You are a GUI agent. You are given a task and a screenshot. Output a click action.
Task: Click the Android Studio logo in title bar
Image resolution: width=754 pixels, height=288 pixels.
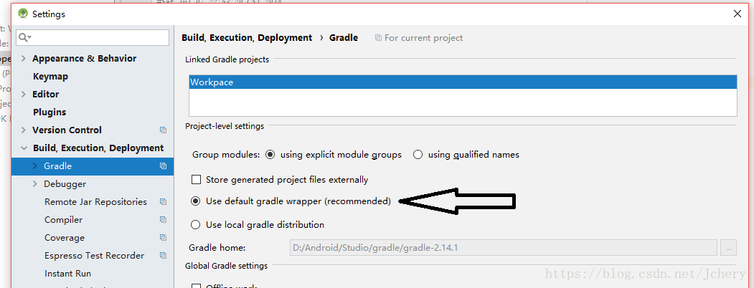(x=23, y=14)
